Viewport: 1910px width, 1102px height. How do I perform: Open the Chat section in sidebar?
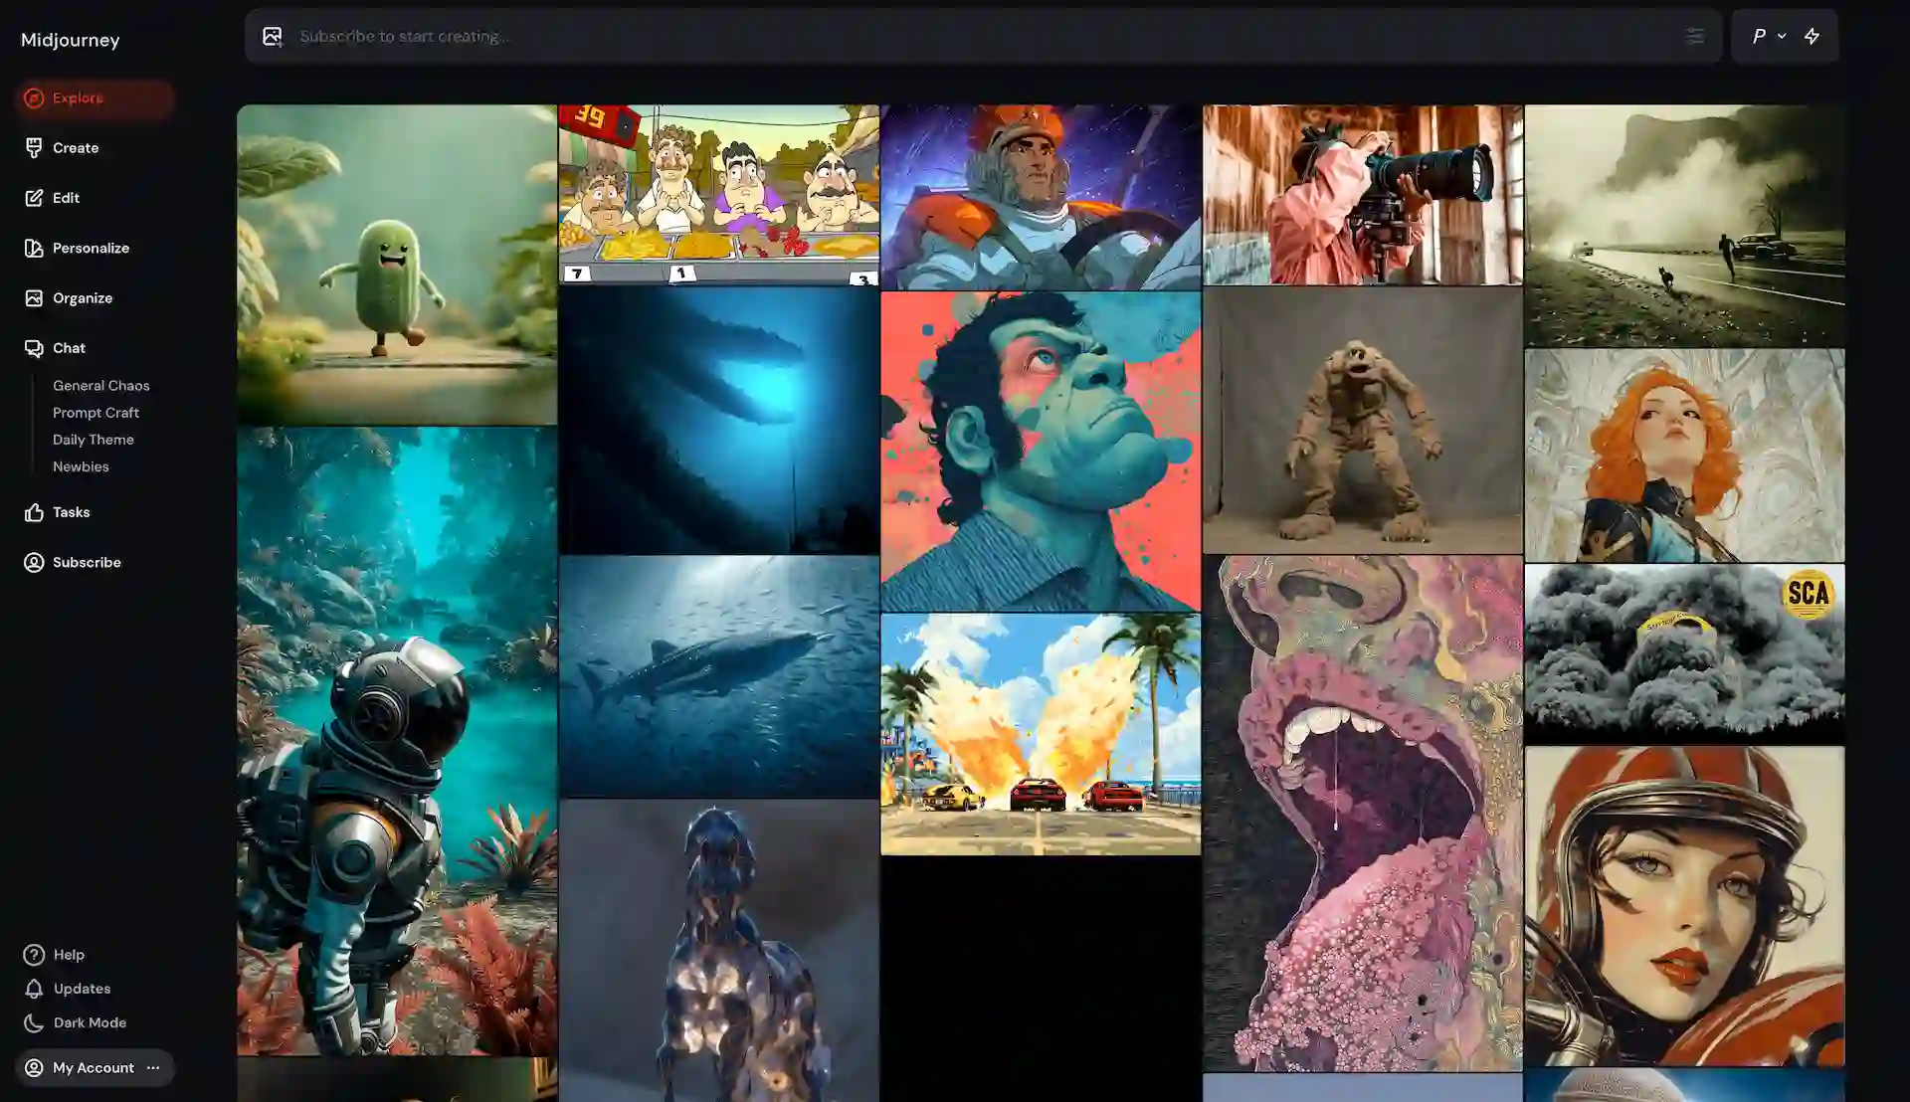pyautogui.click(x=68, y=348)
